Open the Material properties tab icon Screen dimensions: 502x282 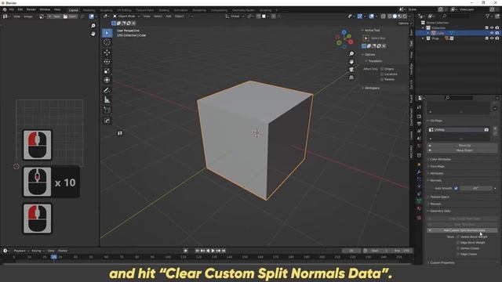pos(419,209)
